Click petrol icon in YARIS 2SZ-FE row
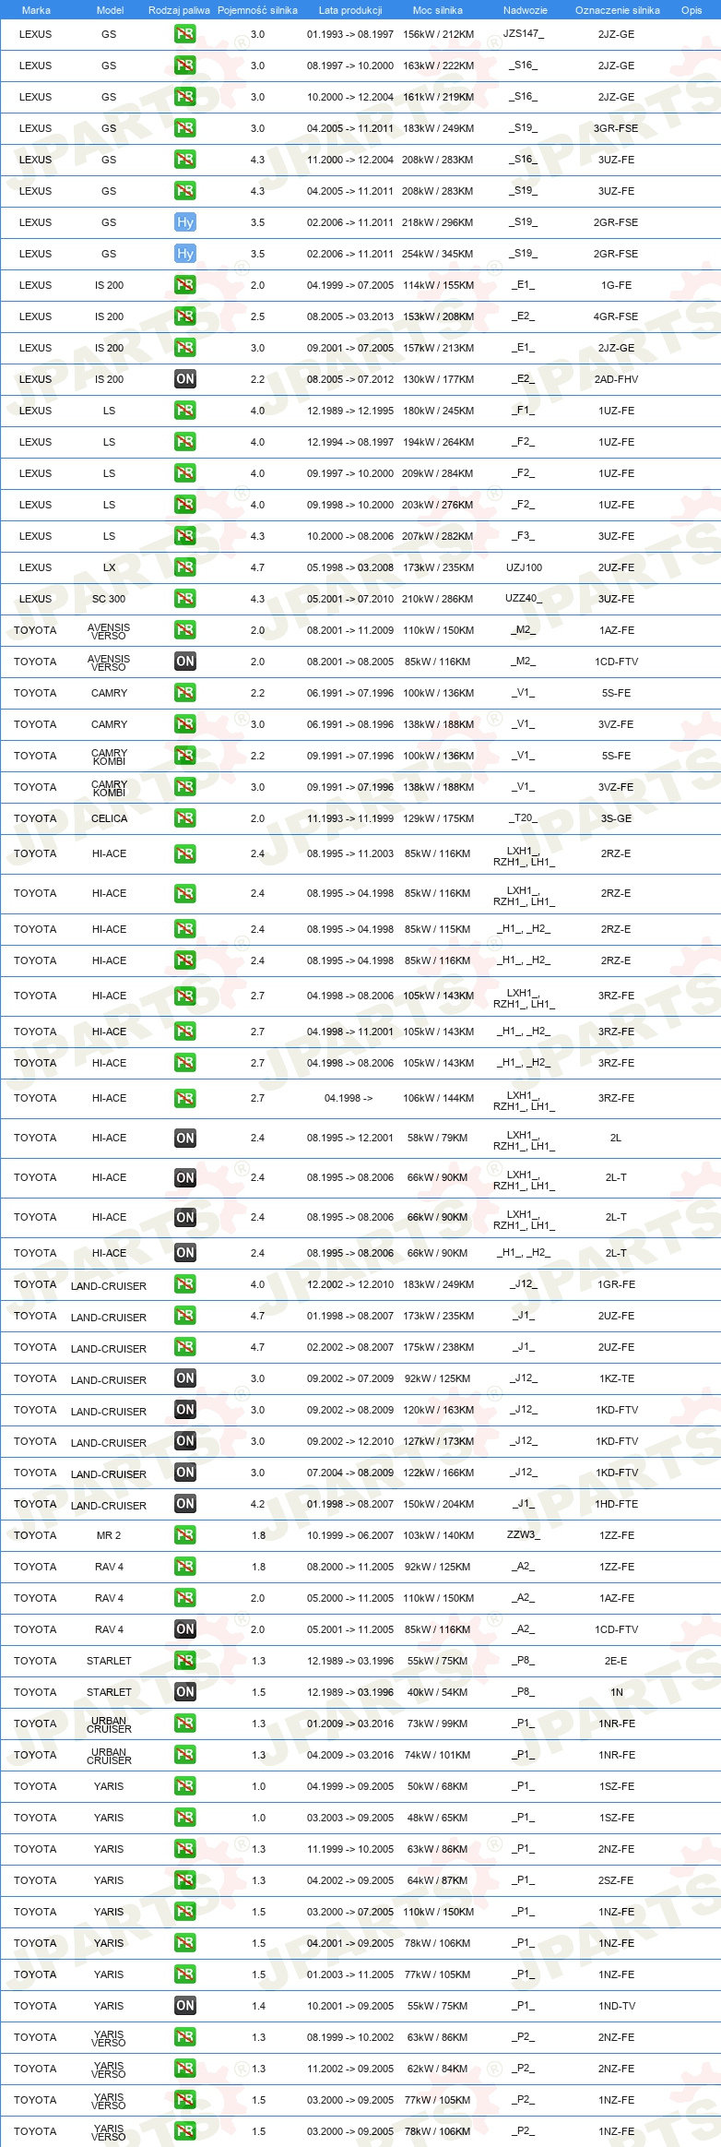The height and width of the screenshot is (2147, 721). point(185,1880)
